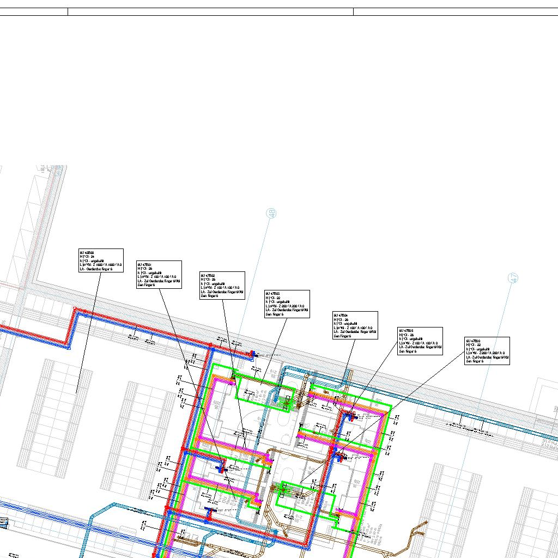This screenshot has height=558, width=558.
Task: Click room label box 6U 47B05
Action: (420, 341)
